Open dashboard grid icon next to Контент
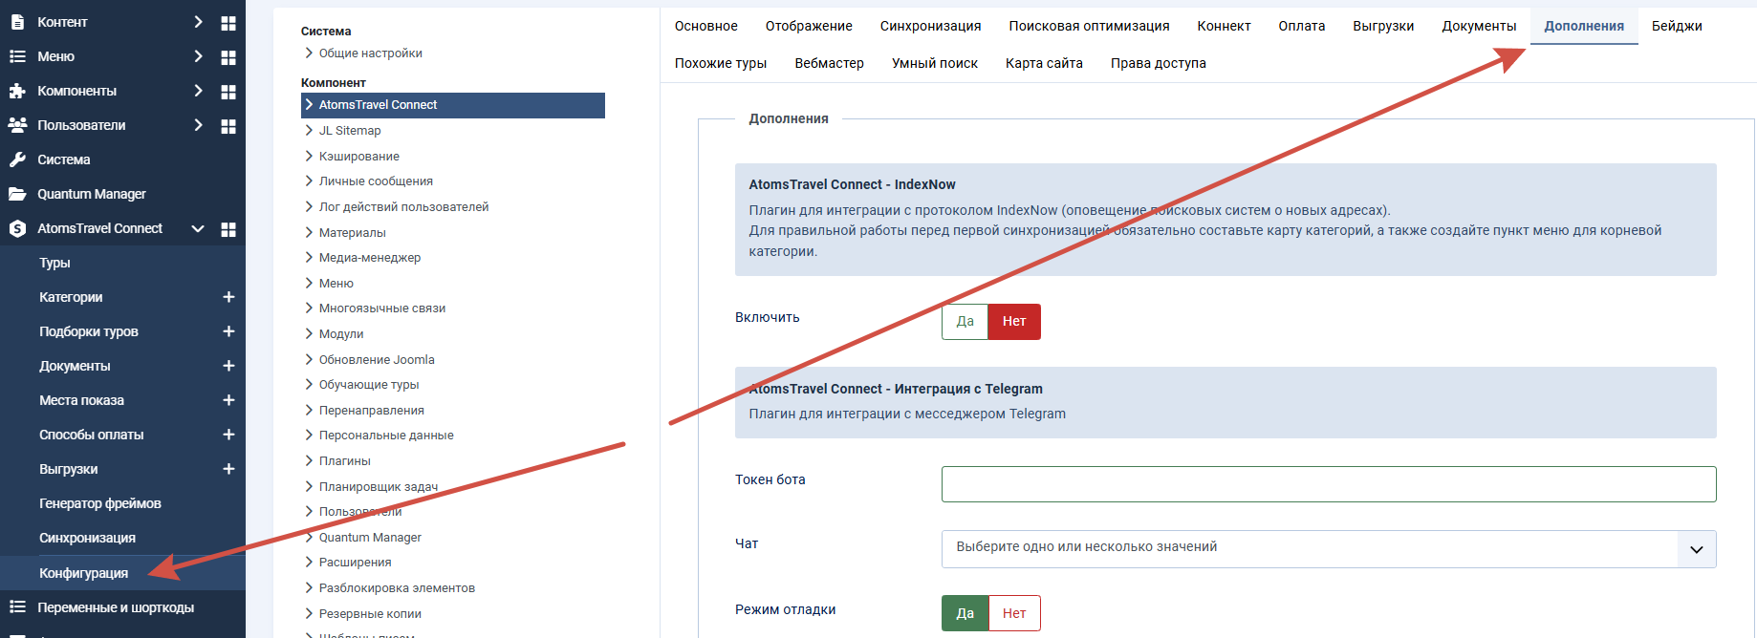 pos(228,23)
